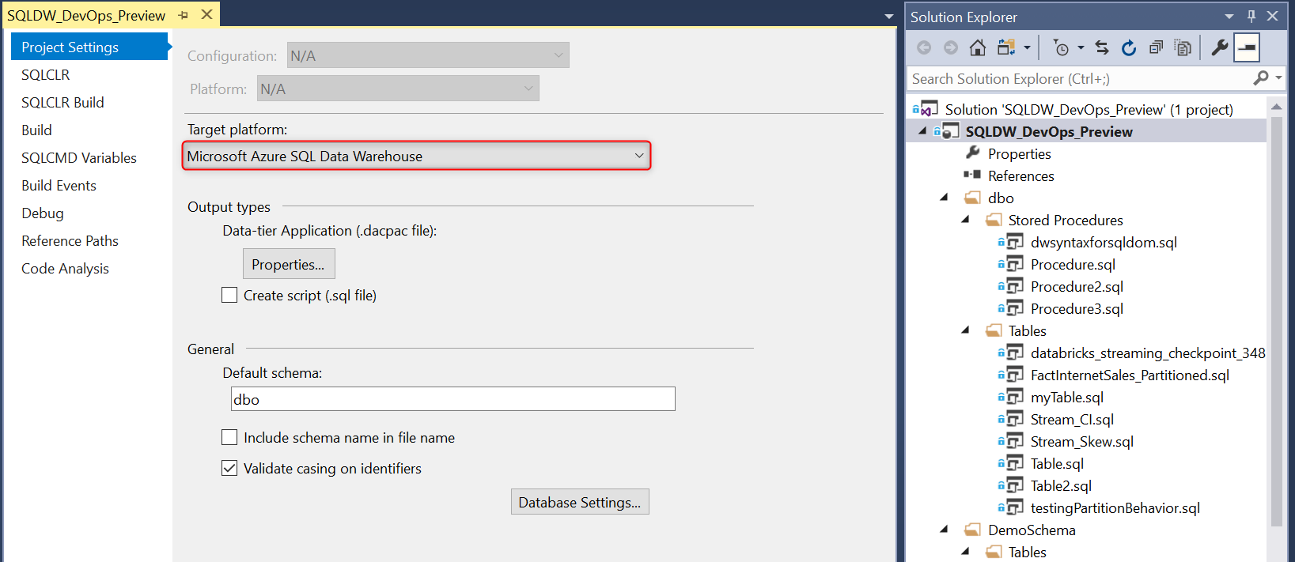Open SQLCMD Variables page
Image resolution: width=1295 pixels, height=562 pixels.
[x=79, y=157]
